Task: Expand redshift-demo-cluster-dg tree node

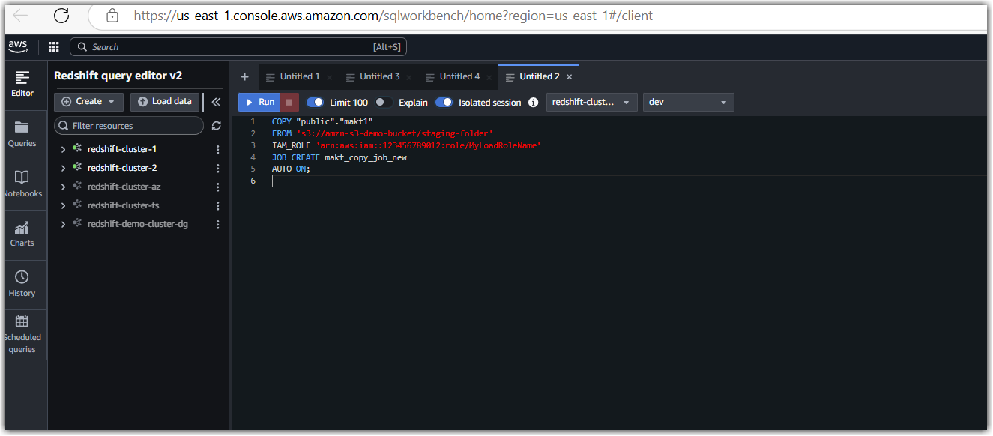Action: click(x=64, y=224)
